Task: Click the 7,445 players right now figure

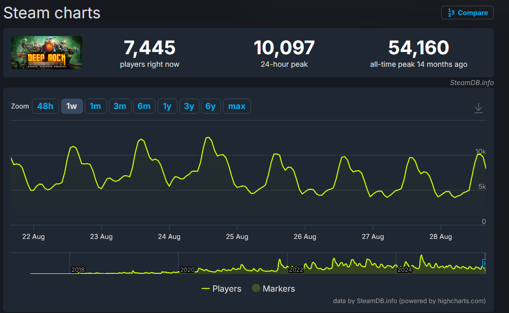Action: (x=150, y=47)
